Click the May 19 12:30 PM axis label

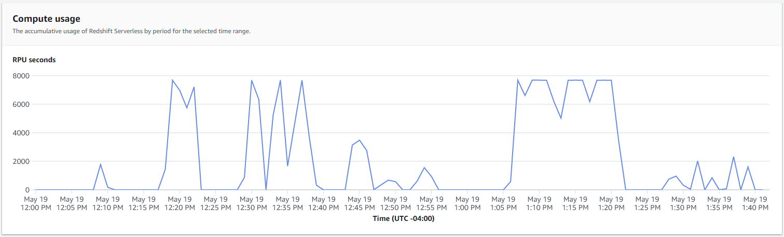tap(251, 203)
